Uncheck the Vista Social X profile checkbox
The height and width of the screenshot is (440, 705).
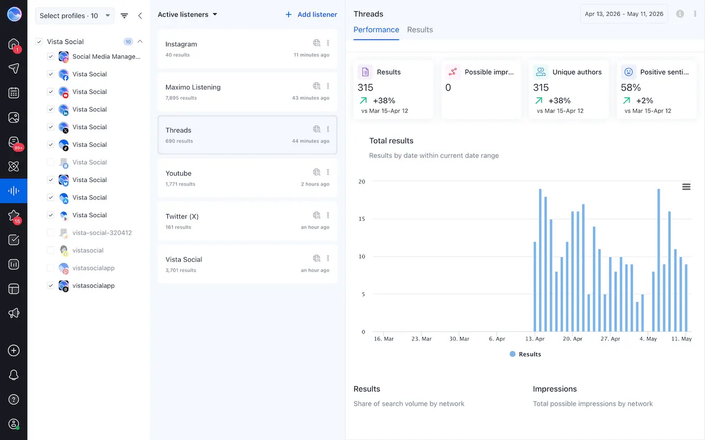tap(51, 127)
